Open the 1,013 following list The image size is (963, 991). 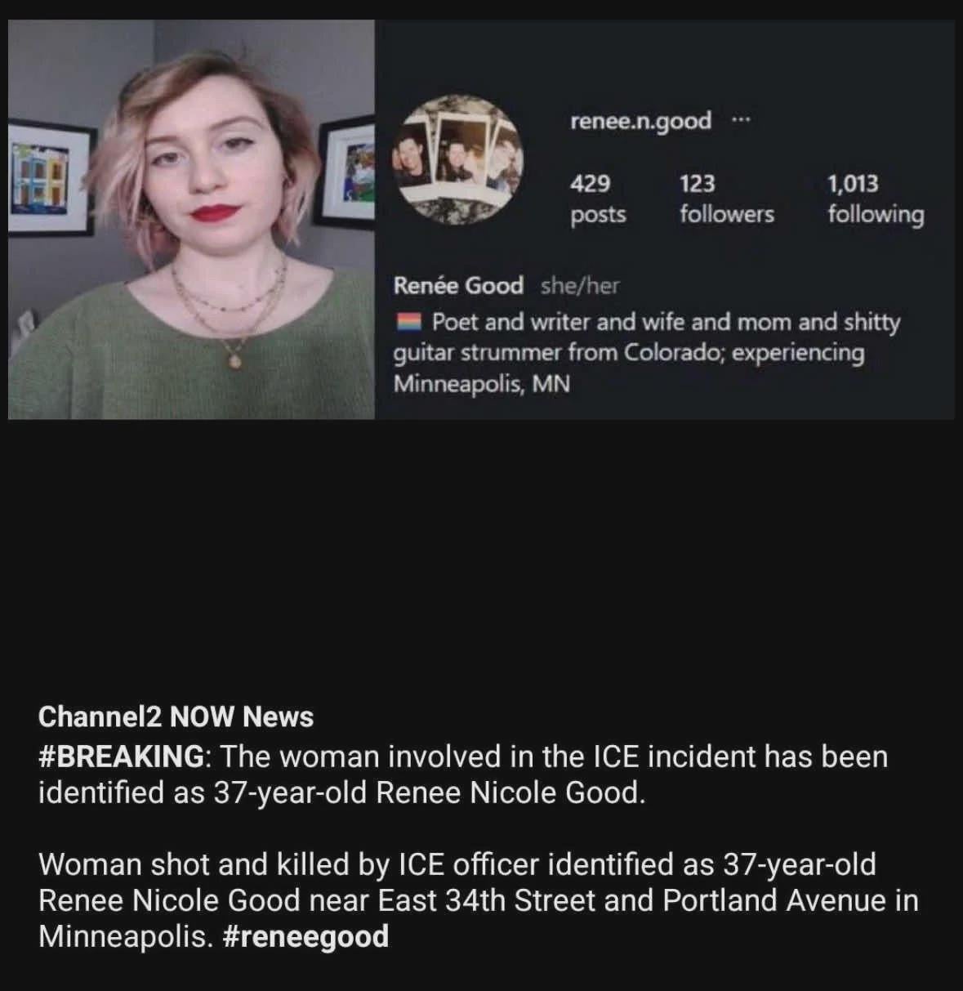pos(876,199)
